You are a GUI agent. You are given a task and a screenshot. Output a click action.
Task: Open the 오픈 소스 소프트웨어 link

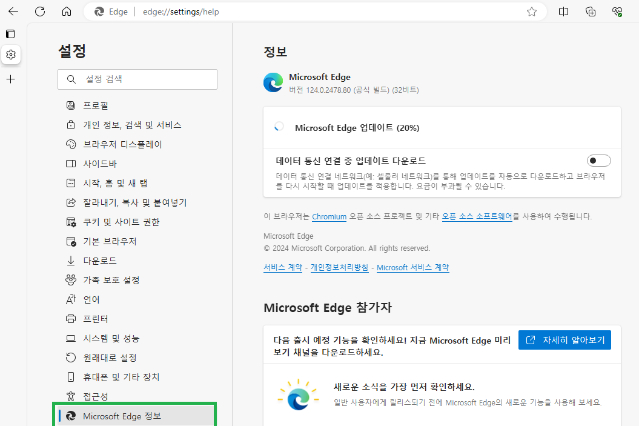click(x=477, y=216)
